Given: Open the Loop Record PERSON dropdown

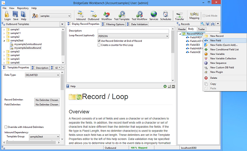Looking at the screenshot, I should 167,36.
